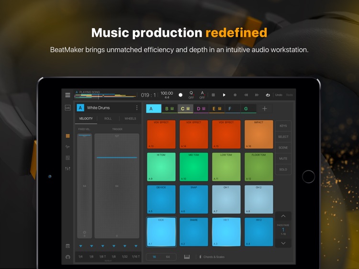Viewport: 359px width, 269px height.
Task: Trigger the KICK pad A1
Action: 161,232
